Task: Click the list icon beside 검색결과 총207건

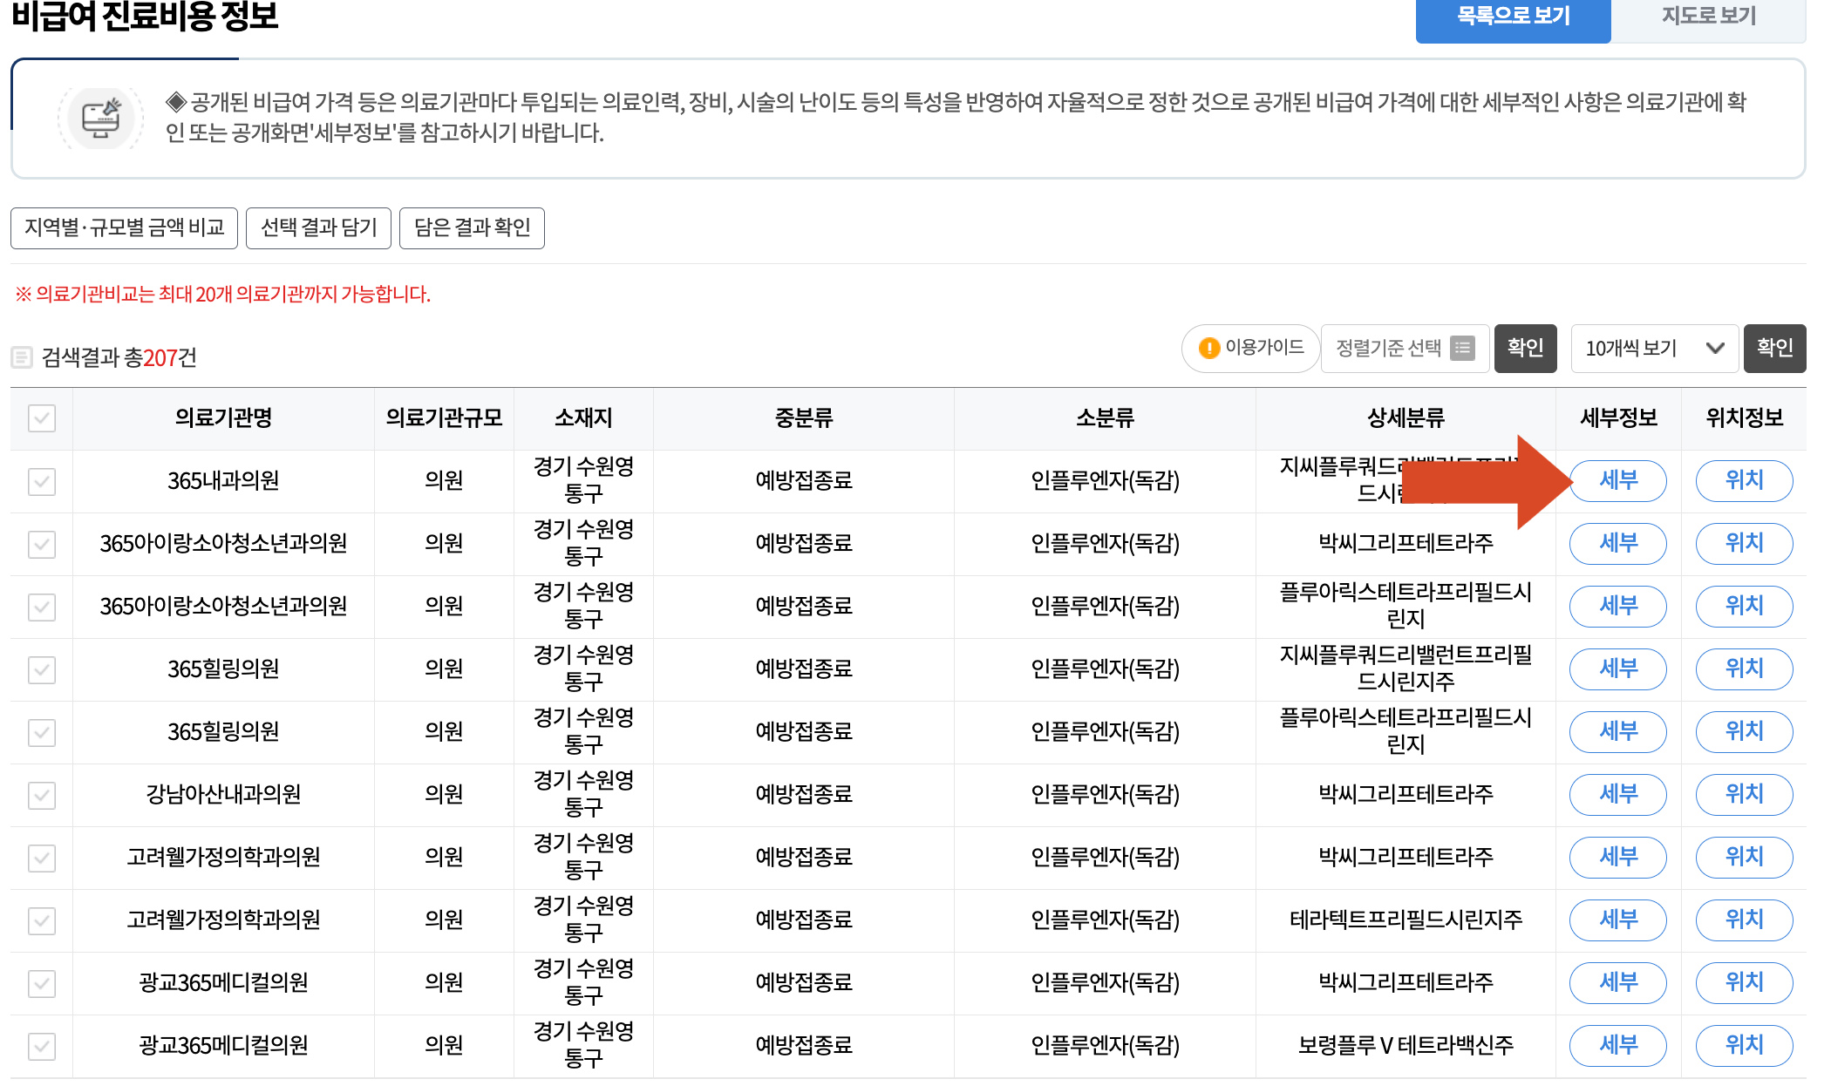Action: point(22,357)
